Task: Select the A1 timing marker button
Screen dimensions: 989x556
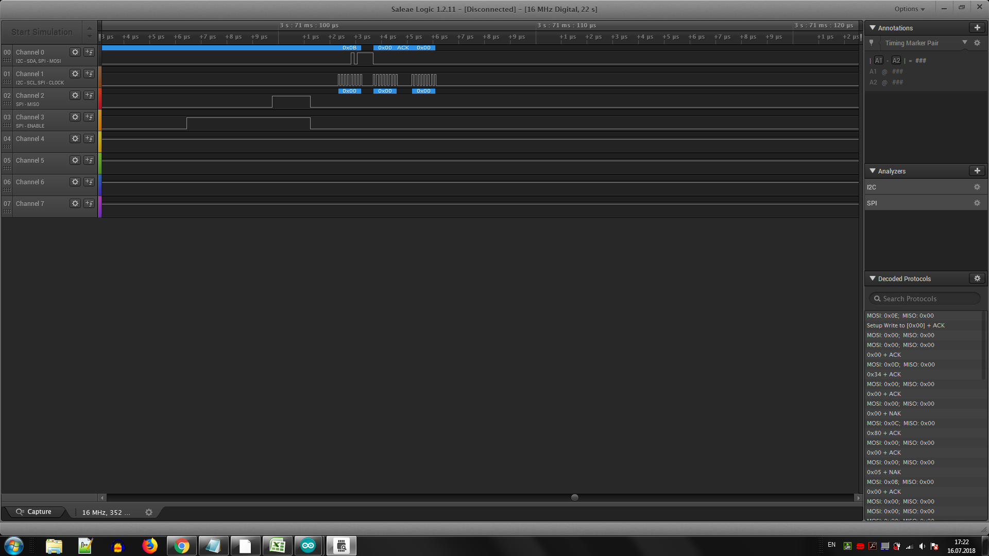Action: click(878, 60)
